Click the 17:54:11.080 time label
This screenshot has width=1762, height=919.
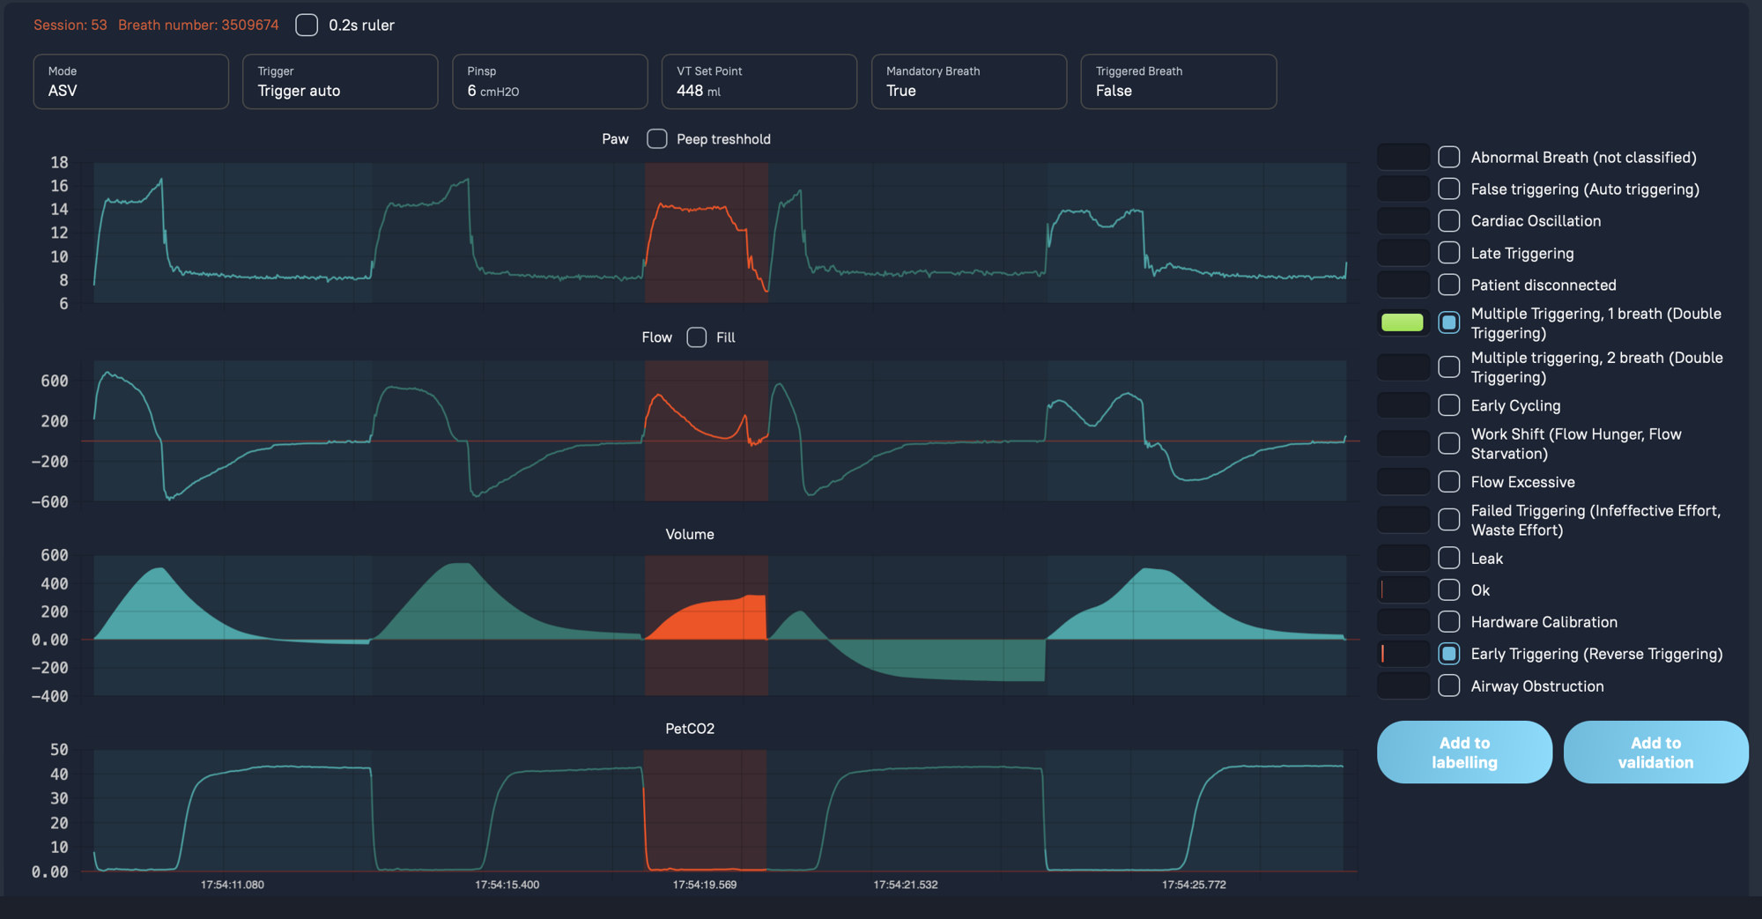click(x=233, y=885)
